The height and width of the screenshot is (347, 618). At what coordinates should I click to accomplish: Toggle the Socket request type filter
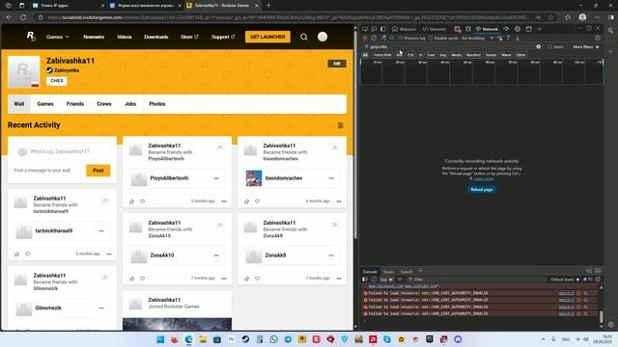tap(491, 55)
